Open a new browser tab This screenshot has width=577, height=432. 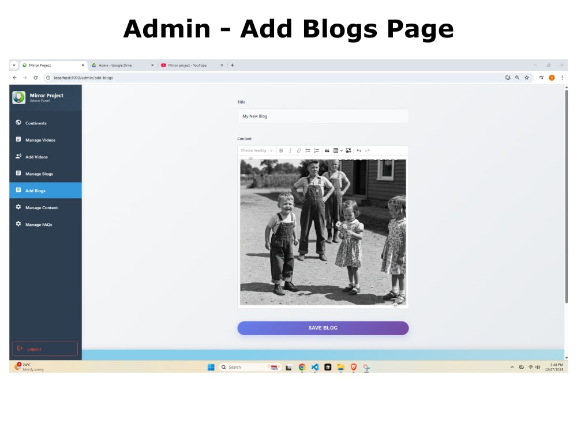pyautogui.click(x=232, y=66)
